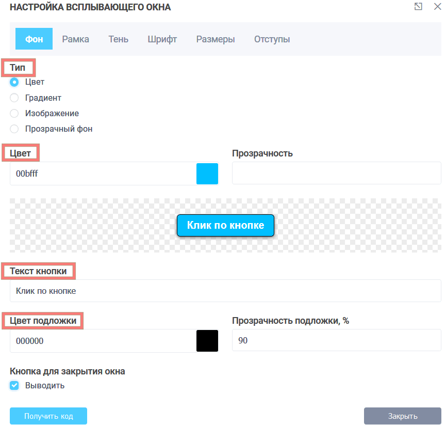Switch to the Отступы tab

pos(272,39)
